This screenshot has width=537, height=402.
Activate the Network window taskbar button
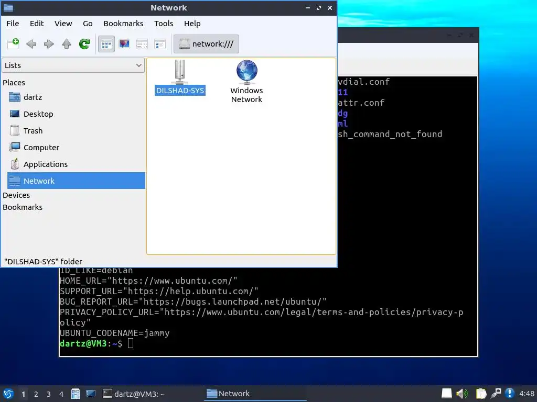(255, 394)
